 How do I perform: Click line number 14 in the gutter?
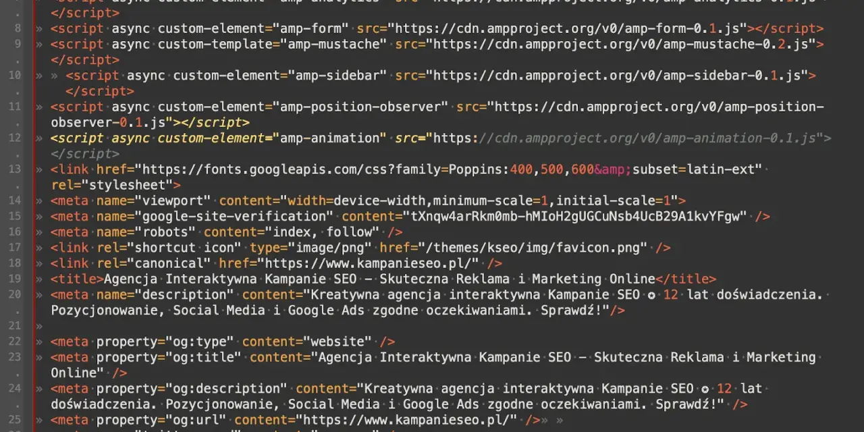click(x=14, y=200)
